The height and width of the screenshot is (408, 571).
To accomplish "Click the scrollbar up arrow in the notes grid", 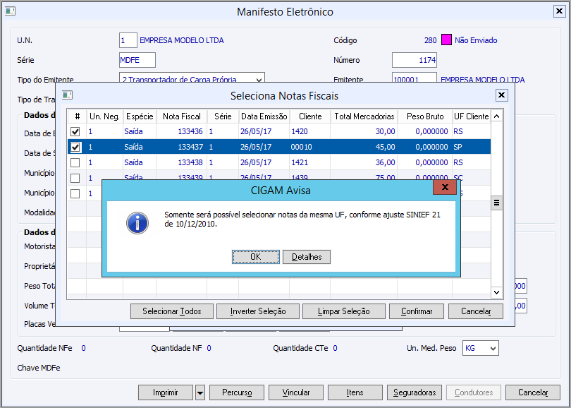I will (x=496, y=116).
